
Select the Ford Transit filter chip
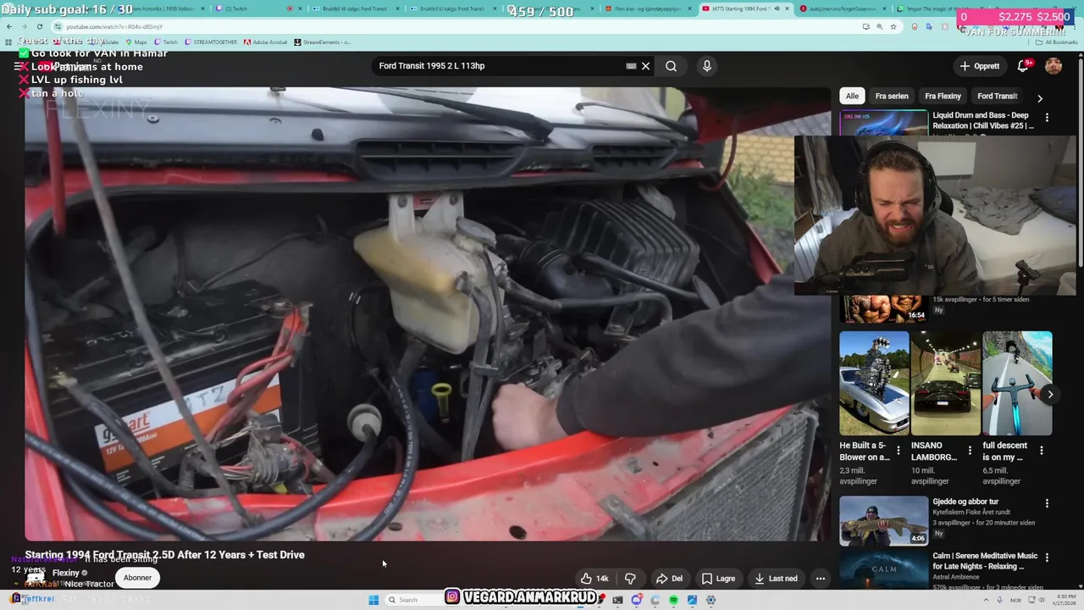[x=997, y=96]
